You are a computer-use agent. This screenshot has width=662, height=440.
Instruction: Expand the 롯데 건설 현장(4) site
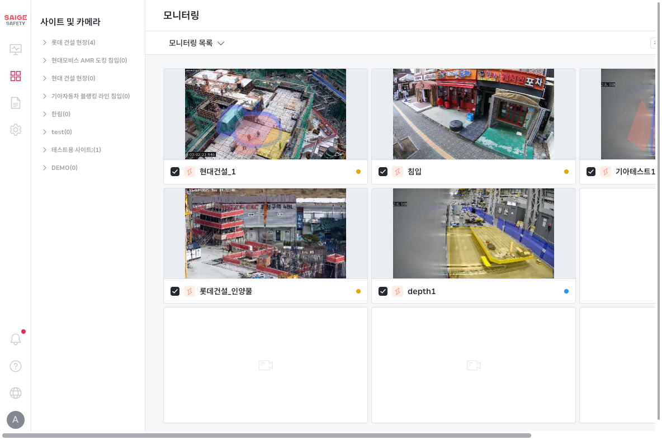45,42
